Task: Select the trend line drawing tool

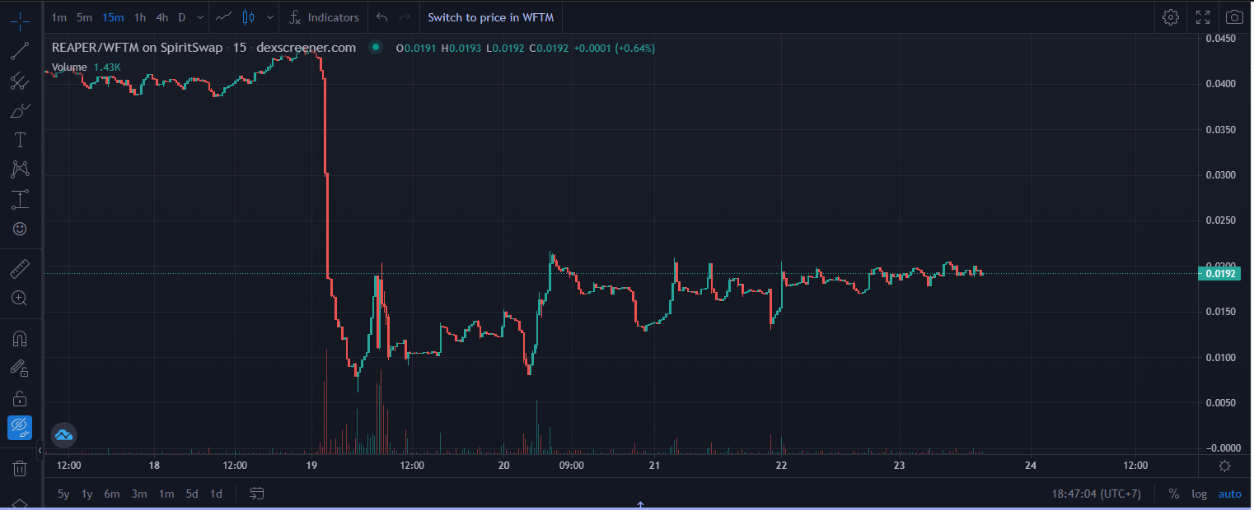Action: [20, 51]
